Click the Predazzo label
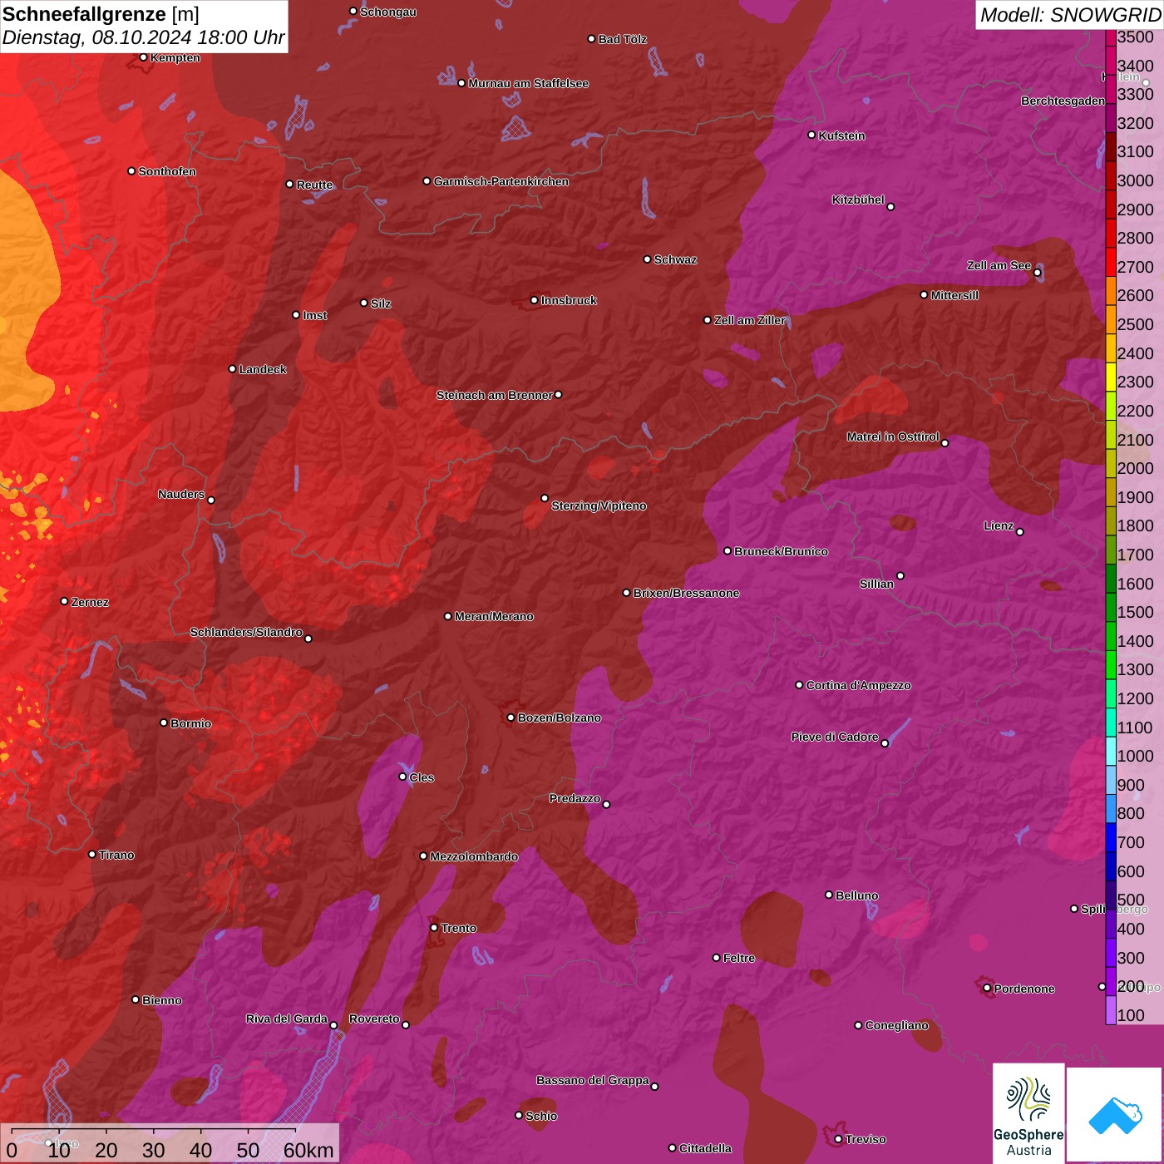 click(575, 798)
